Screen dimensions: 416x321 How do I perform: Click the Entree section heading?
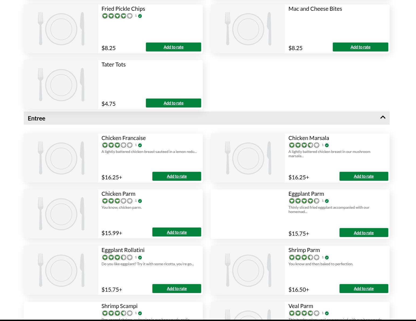(37, 118)
